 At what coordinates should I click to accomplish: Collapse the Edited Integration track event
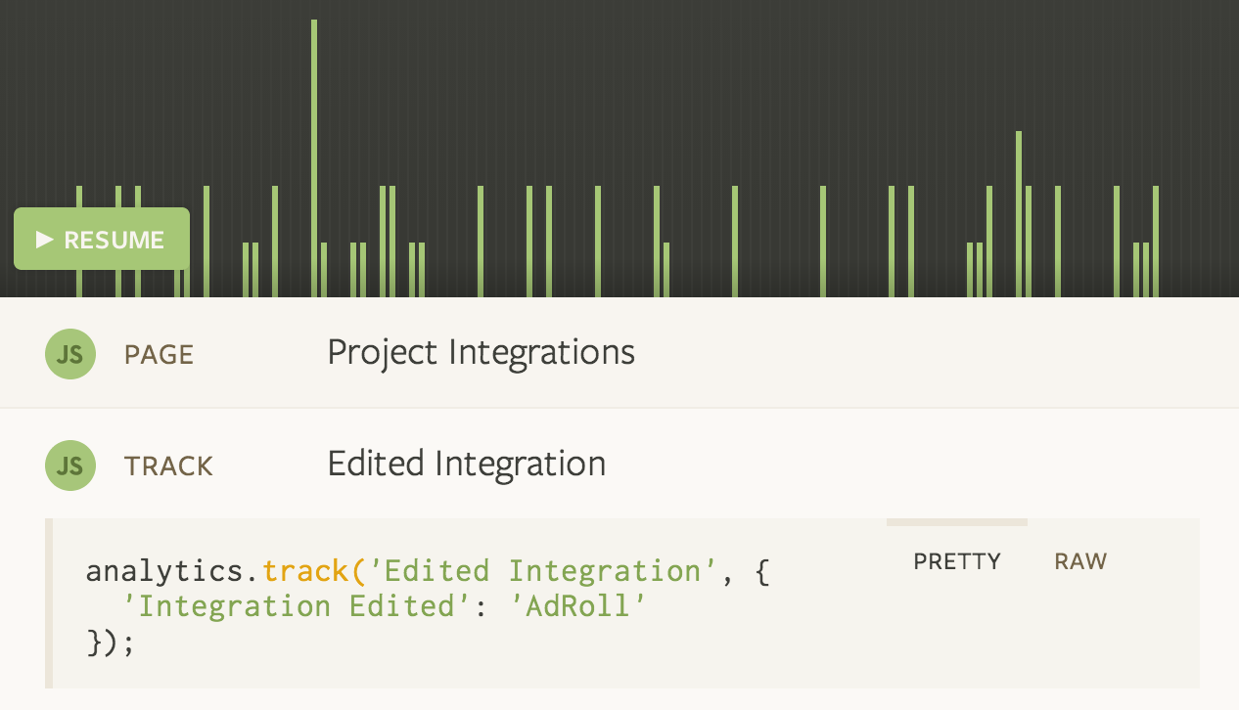619,465
